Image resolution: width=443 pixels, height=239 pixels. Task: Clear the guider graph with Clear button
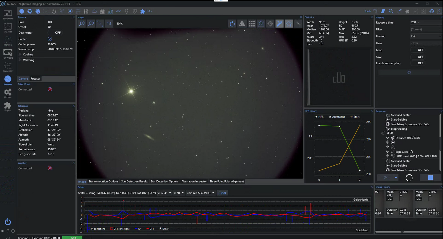point(222,193)
